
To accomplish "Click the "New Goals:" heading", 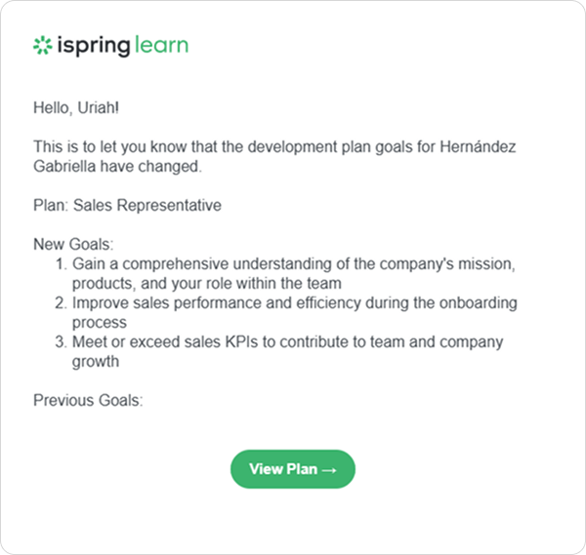I will (73, 245).
